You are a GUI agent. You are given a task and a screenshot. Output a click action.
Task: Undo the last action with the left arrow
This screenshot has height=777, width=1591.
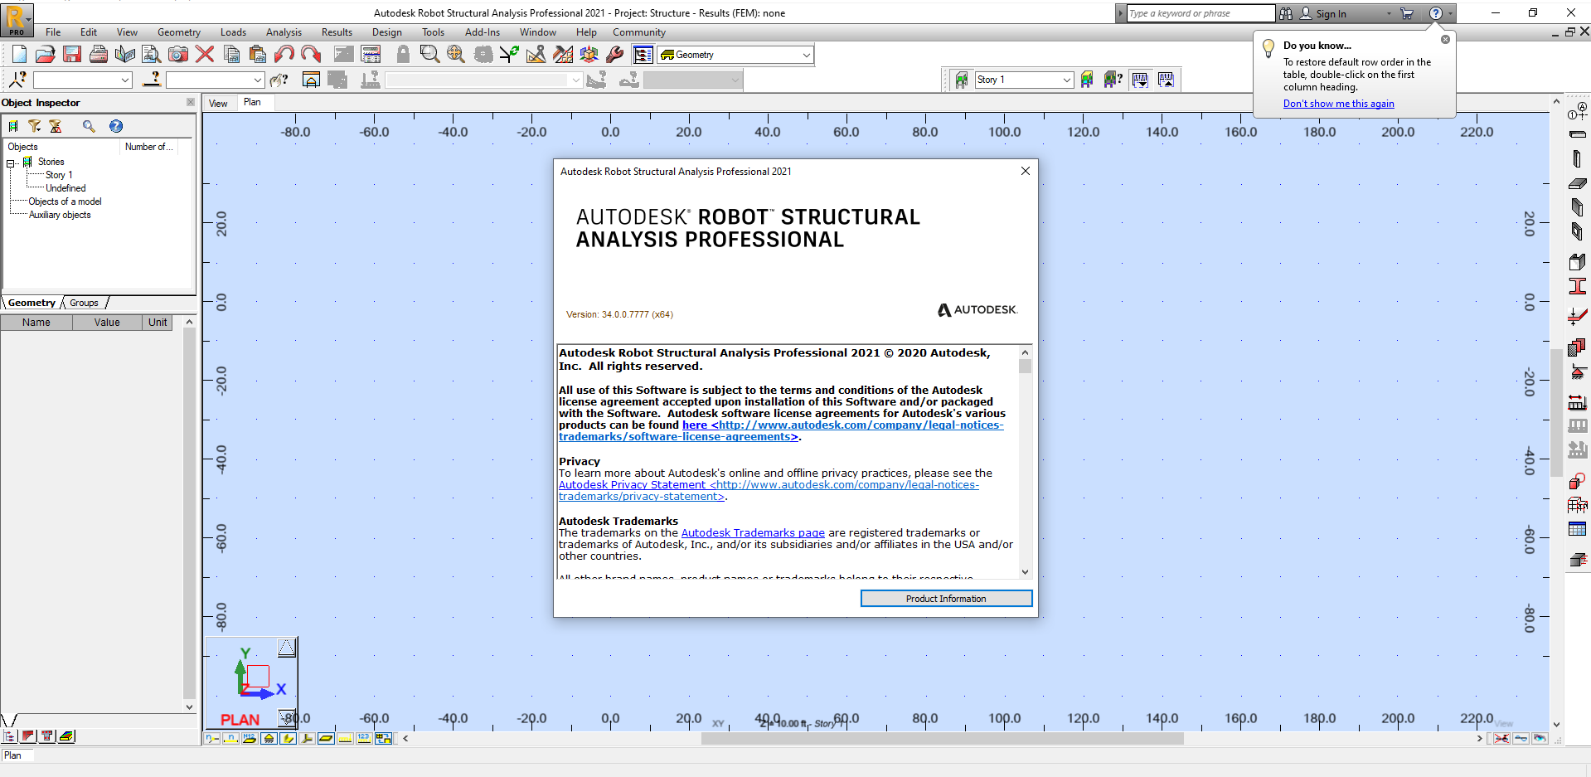[284, 55]
